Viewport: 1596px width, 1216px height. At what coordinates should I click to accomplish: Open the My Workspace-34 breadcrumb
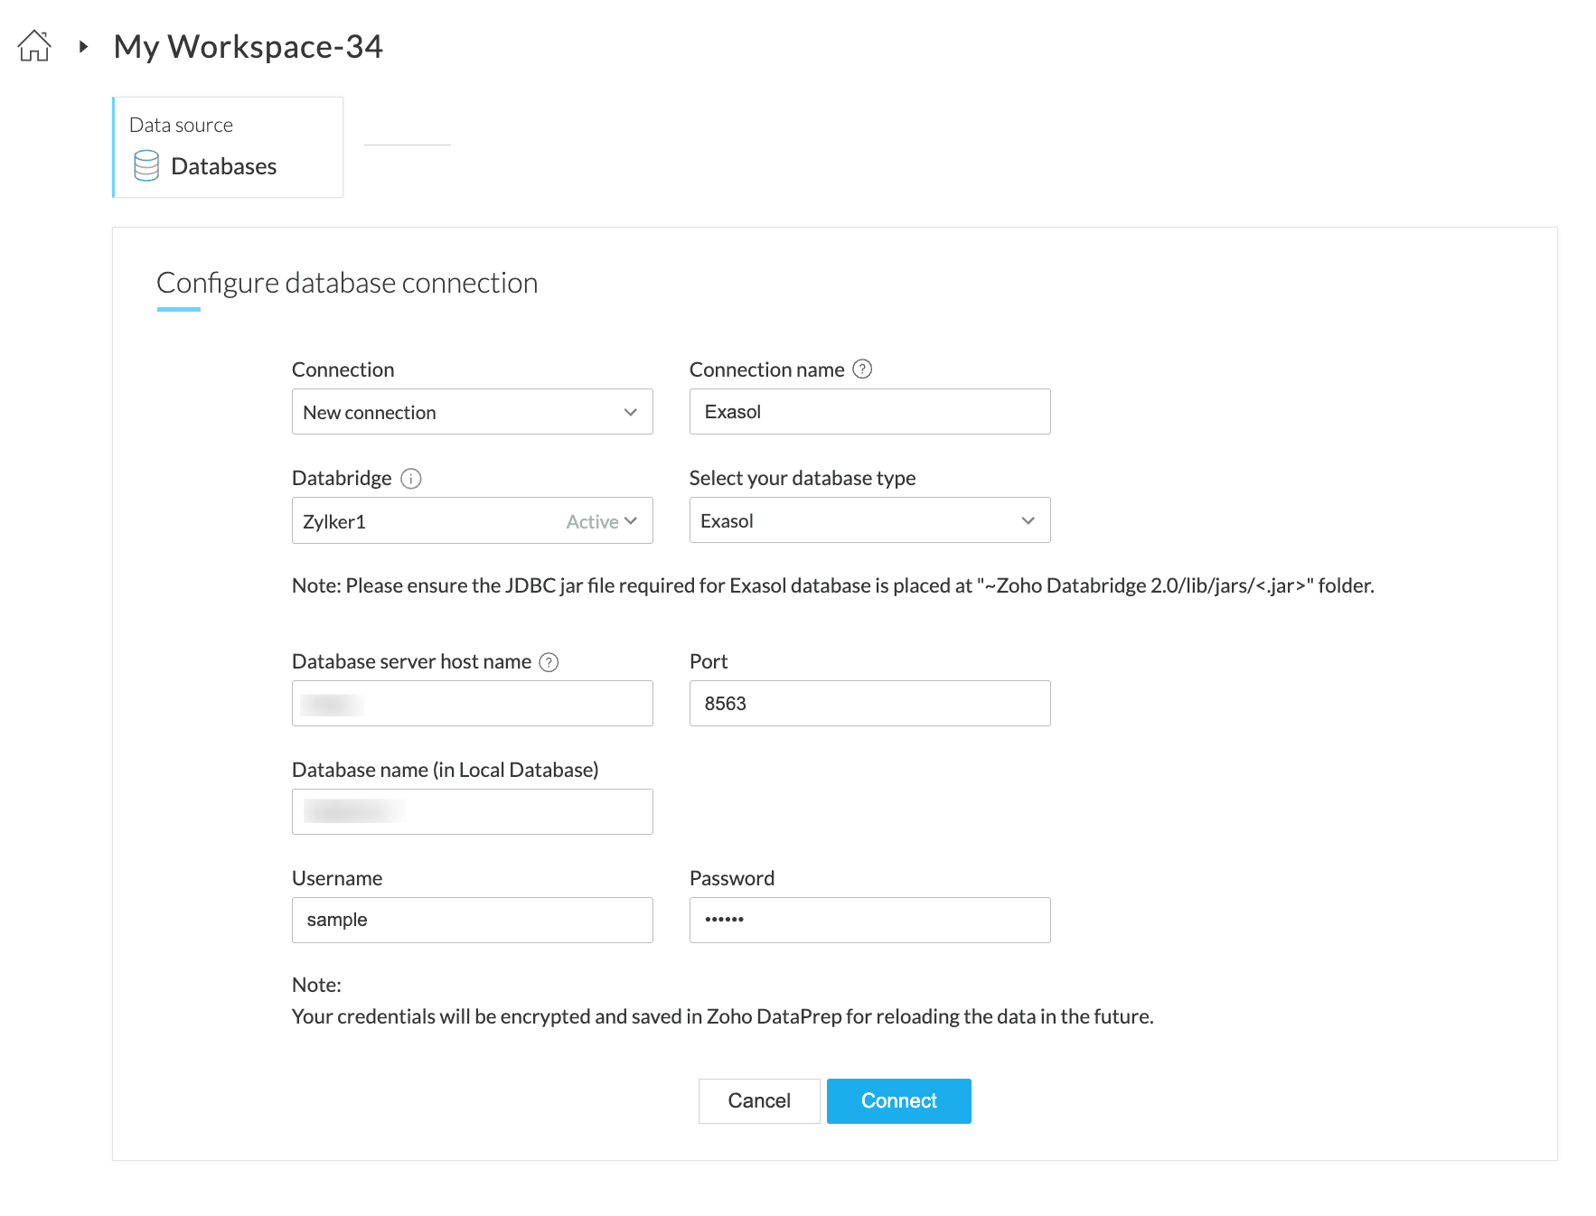tap(248, 46)
